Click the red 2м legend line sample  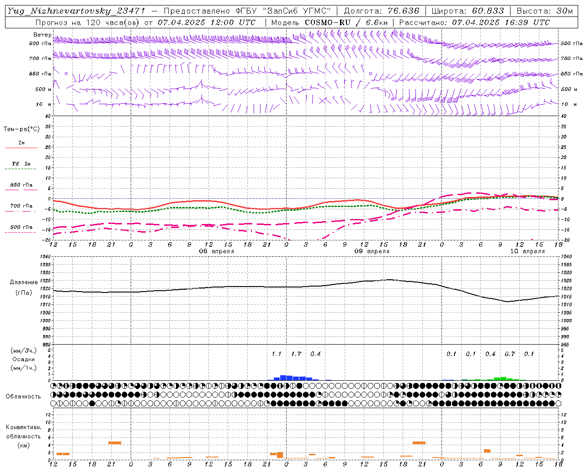tap(21, 148)
